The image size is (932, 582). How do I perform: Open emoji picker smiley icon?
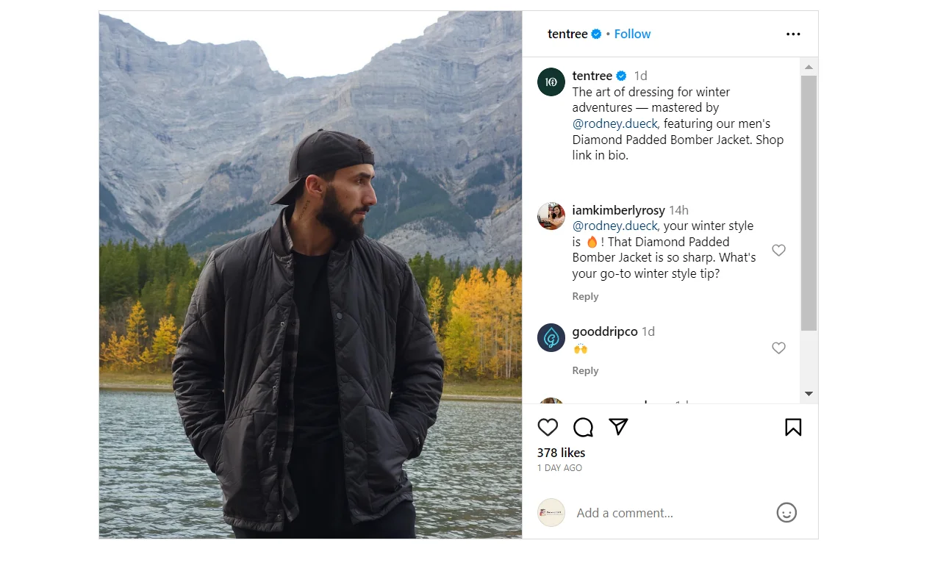pos(786,513)
